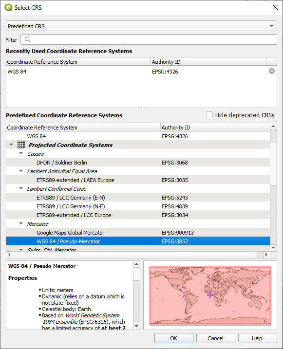Click CRS list horizontal scroll left arrow

pyautogui.click(x=9, y=255)
